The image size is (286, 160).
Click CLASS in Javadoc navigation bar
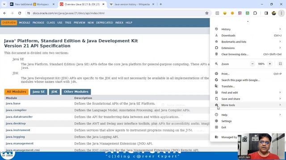coord(50,23)
